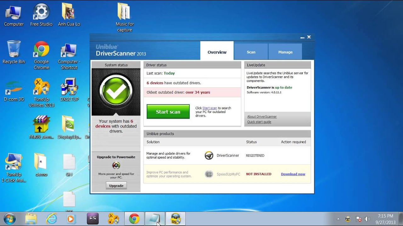Open the Music for capture folder
403x226 pixels.
[x=125, y=18]
